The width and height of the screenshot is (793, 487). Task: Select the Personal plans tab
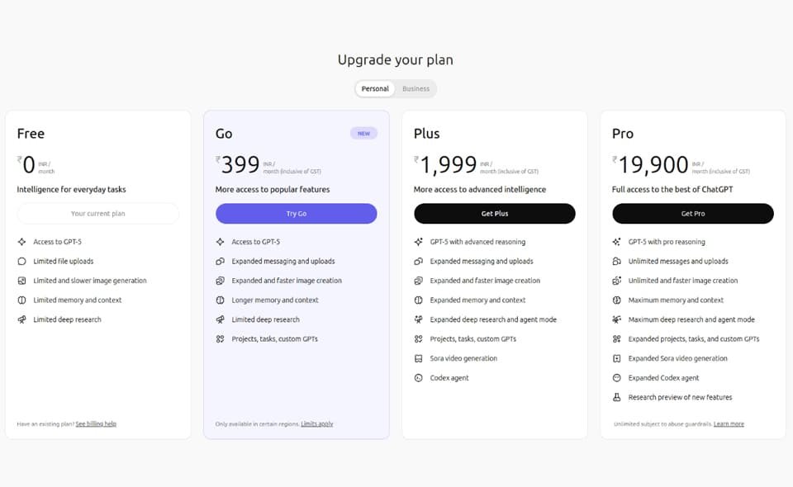coord(375,89)
